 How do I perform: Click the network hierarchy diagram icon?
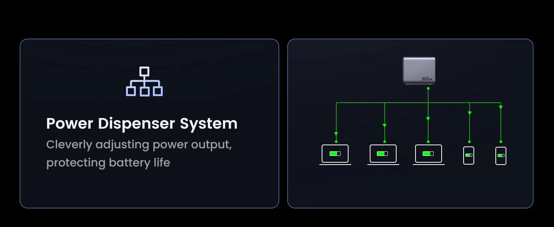(x=144, y=81)
